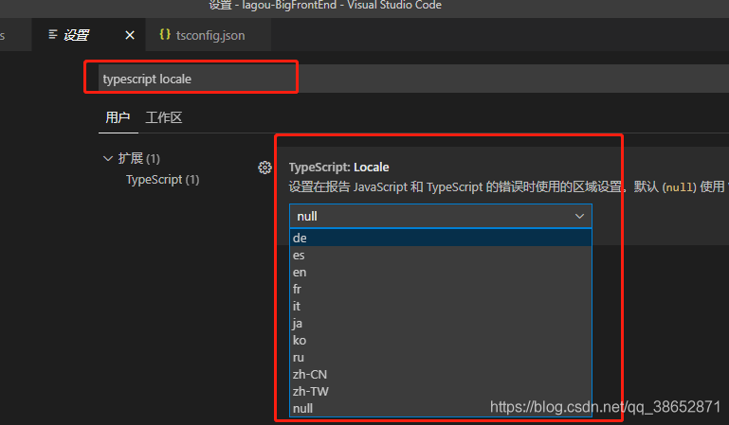Focus the settings search box with typescript locale
729x425 pixels.
pyautogui.click(x=413, y=79)
